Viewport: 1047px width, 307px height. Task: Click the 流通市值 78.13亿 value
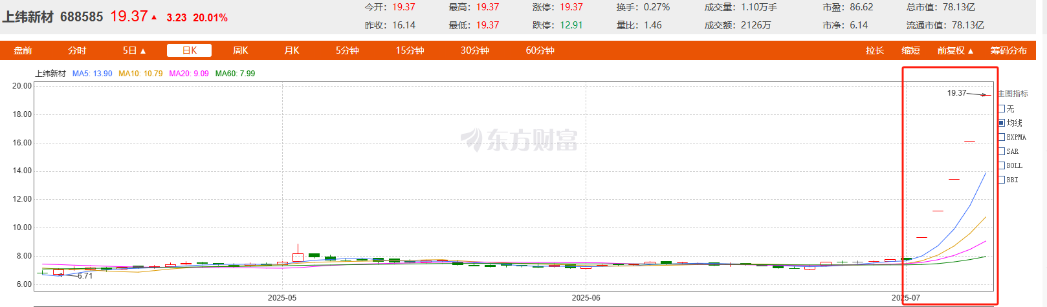[968, 25]
